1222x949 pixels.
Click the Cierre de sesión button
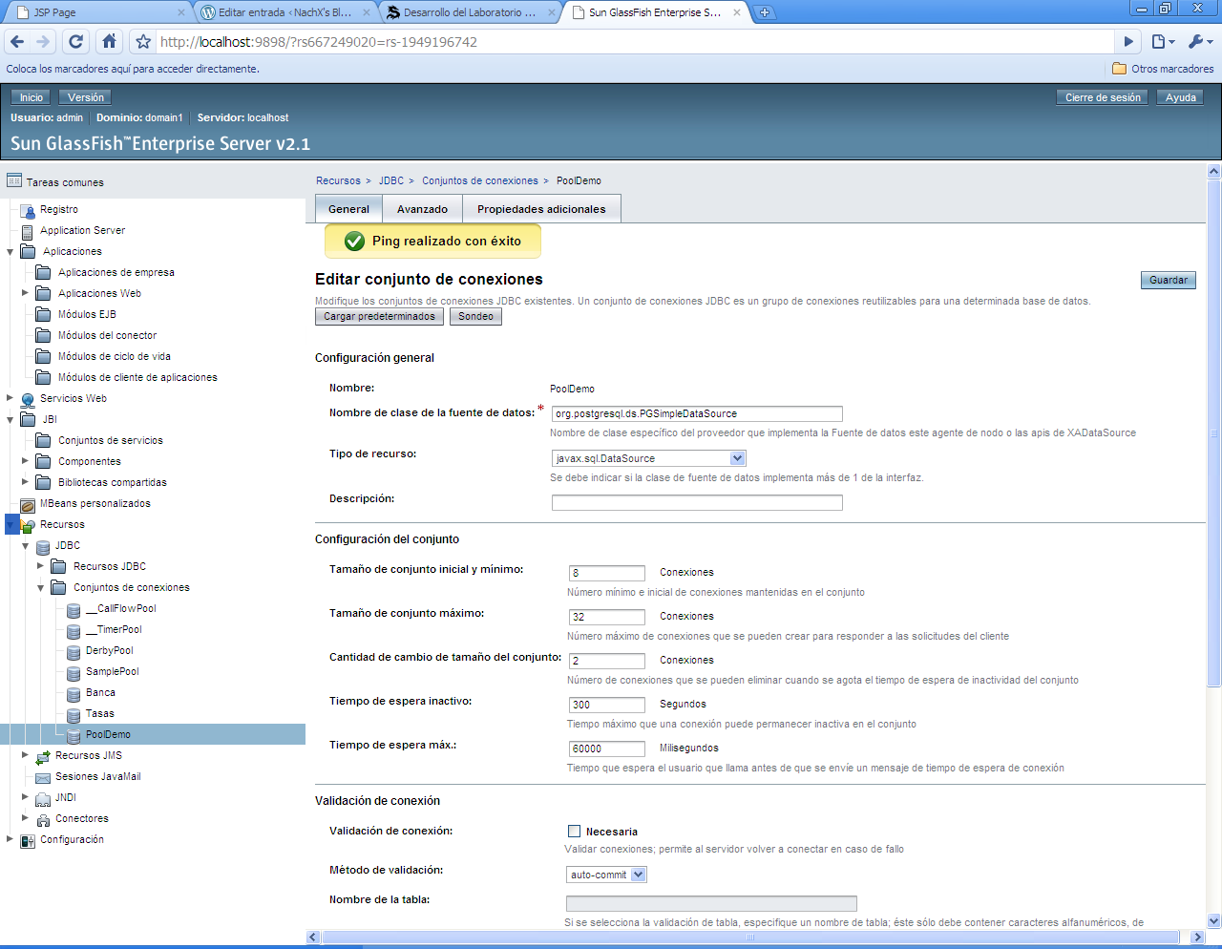coord(1103,97)
